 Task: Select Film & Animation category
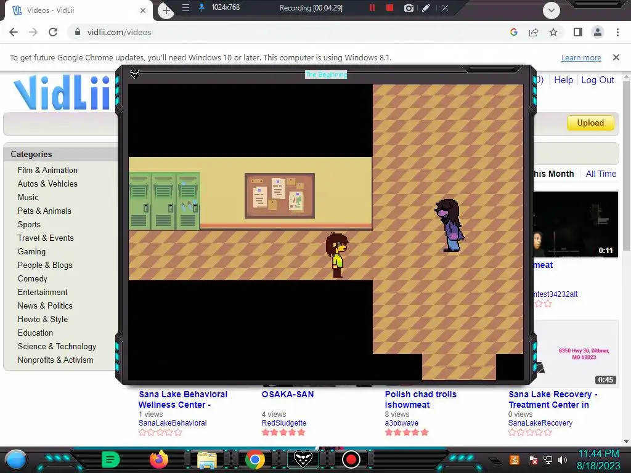47,170
